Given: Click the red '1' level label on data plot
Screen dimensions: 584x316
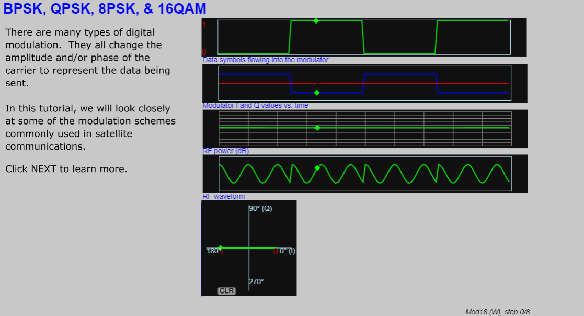Looking at the screenshot, I should (204, 25).
